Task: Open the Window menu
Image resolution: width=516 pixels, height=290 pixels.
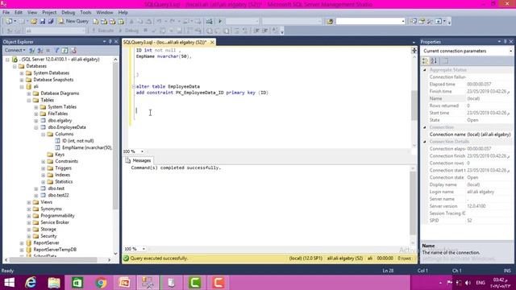Action: click(105, 13)
